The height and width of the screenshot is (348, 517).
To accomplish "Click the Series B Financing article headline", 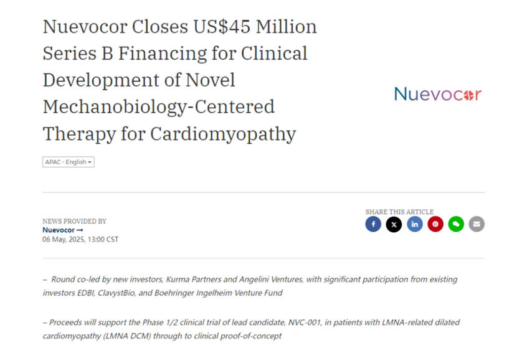I will (x=179, y=80).
